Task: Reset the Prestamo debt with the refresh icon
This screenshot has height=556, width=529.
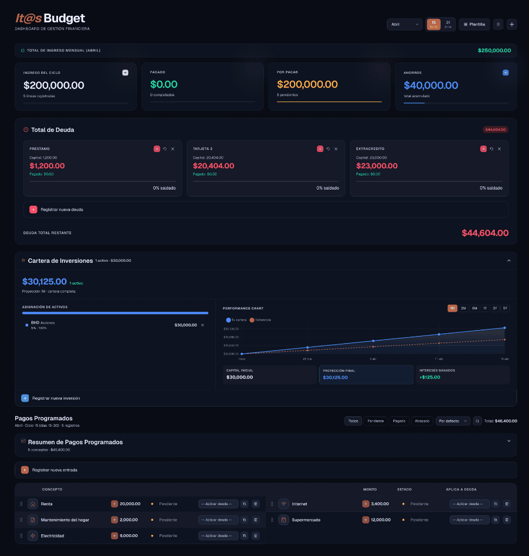Action: click(165, 148)
